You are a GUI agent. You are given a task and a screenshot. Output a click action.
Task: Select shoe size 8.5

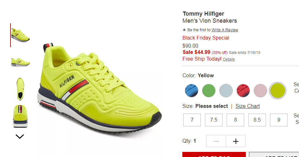tap(257, 120)
